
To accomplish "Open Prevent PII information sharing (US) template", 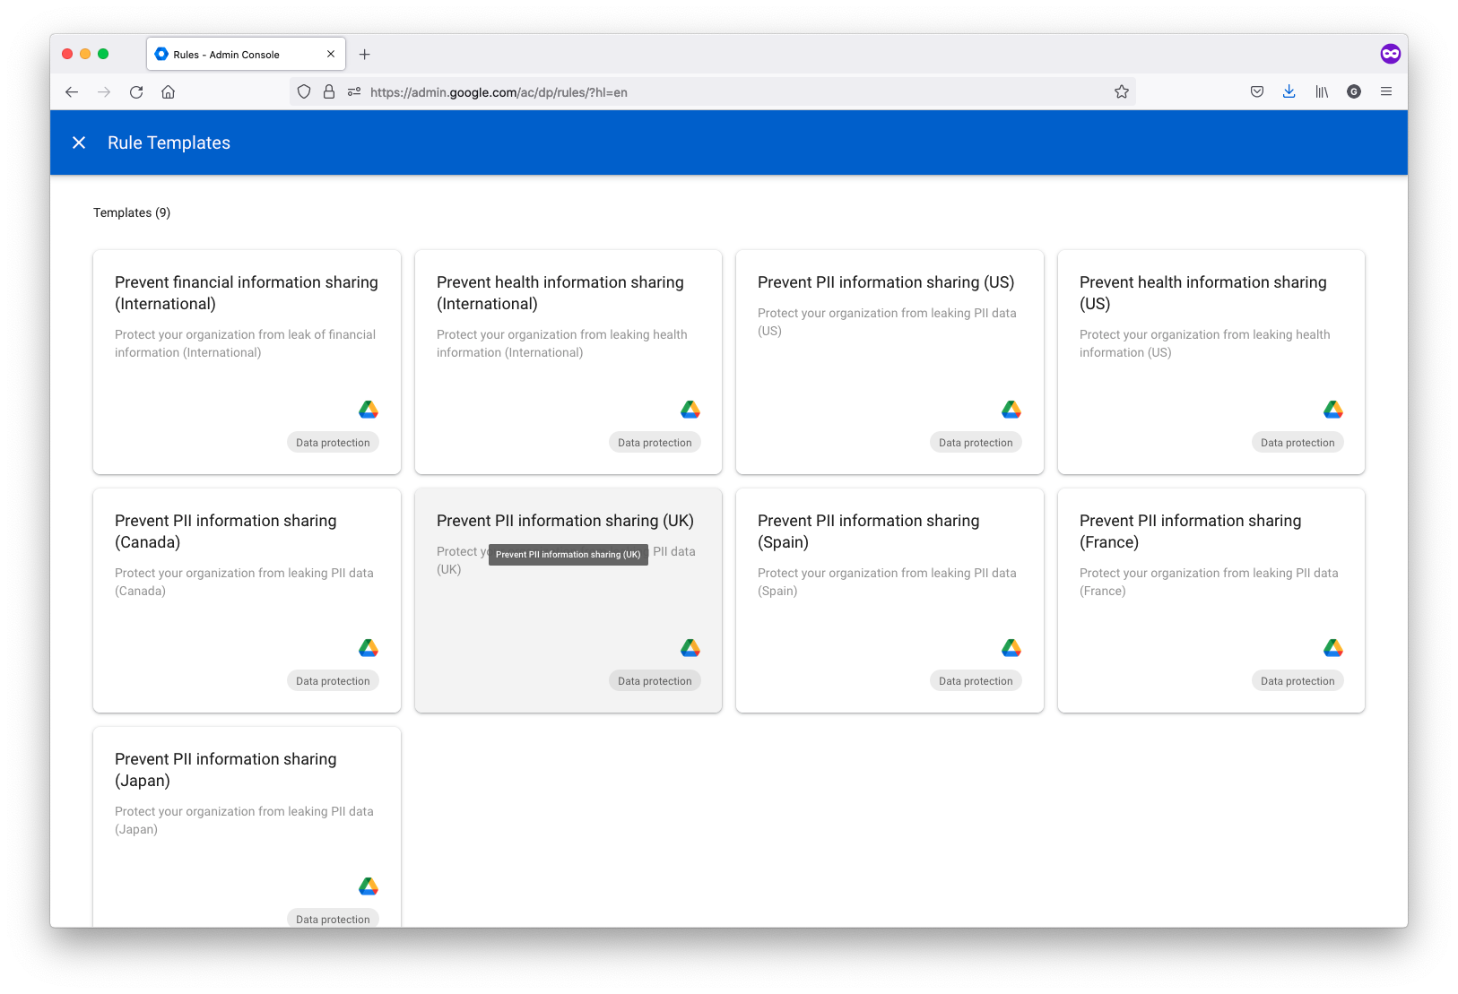I will (x=890, y=362).
